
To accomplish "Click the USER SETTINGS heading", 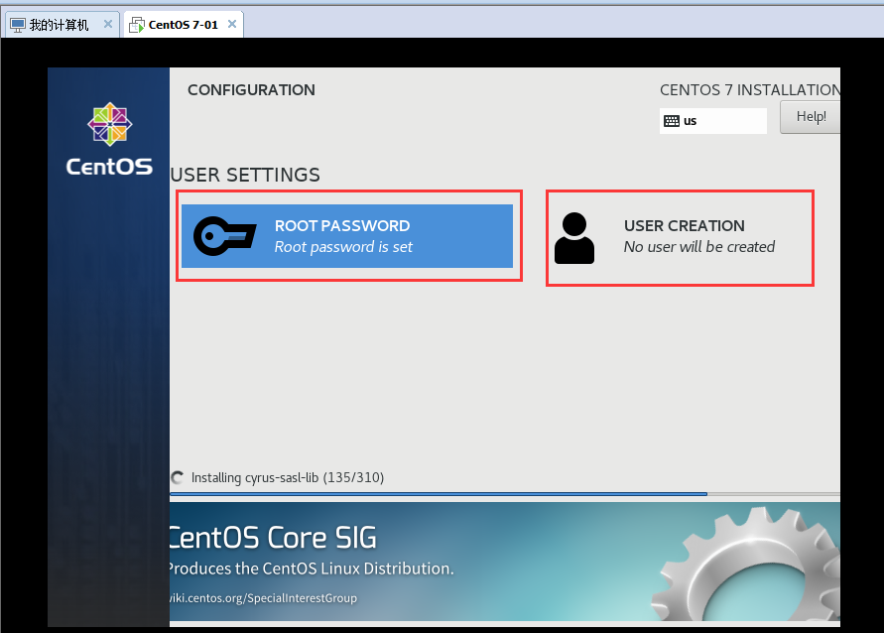I will (x=245, y=176).
